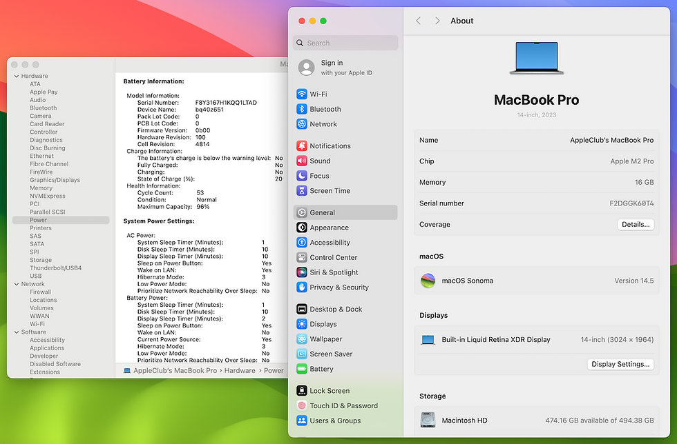
Task: Click the Notifications bell icon
Action: [302, 145]
